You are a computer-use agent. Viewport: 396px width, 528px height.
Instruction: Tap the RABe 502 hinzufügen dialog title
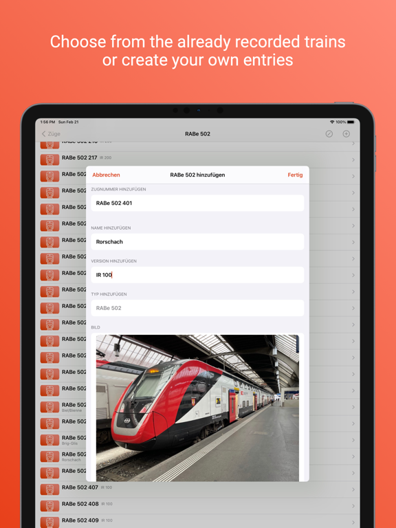(197, 175)
